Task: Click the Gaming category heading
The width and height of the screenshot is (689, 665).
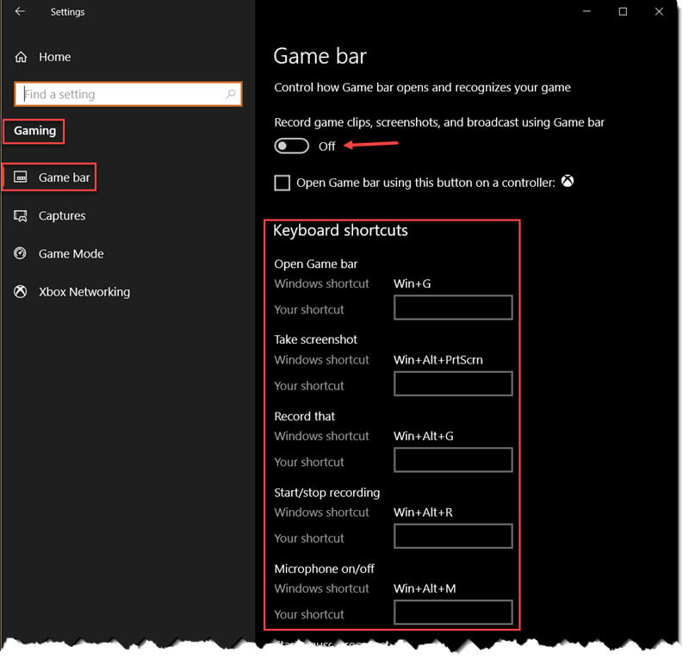Action: (34, 131)
